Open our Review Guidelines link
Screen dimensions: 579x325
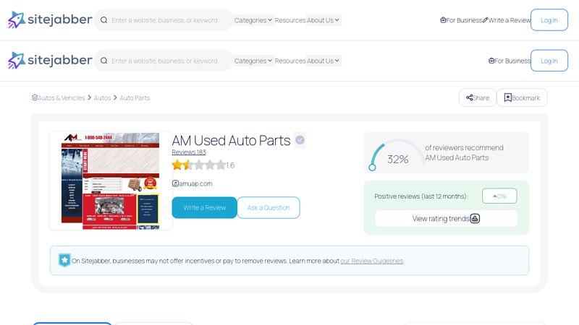371,261
